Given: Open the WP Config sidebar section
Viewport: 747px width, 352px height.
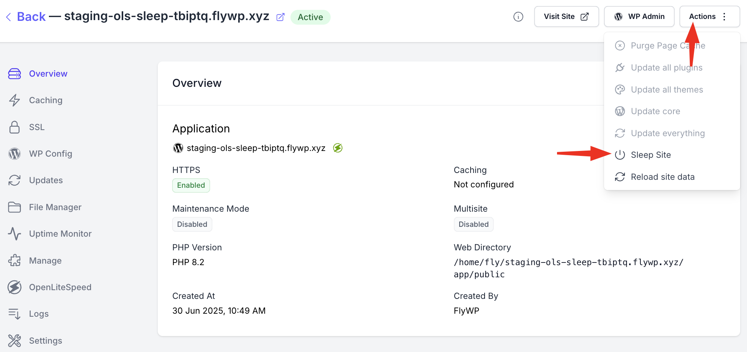Looking at the screenshot, I should tap(50, 154).
